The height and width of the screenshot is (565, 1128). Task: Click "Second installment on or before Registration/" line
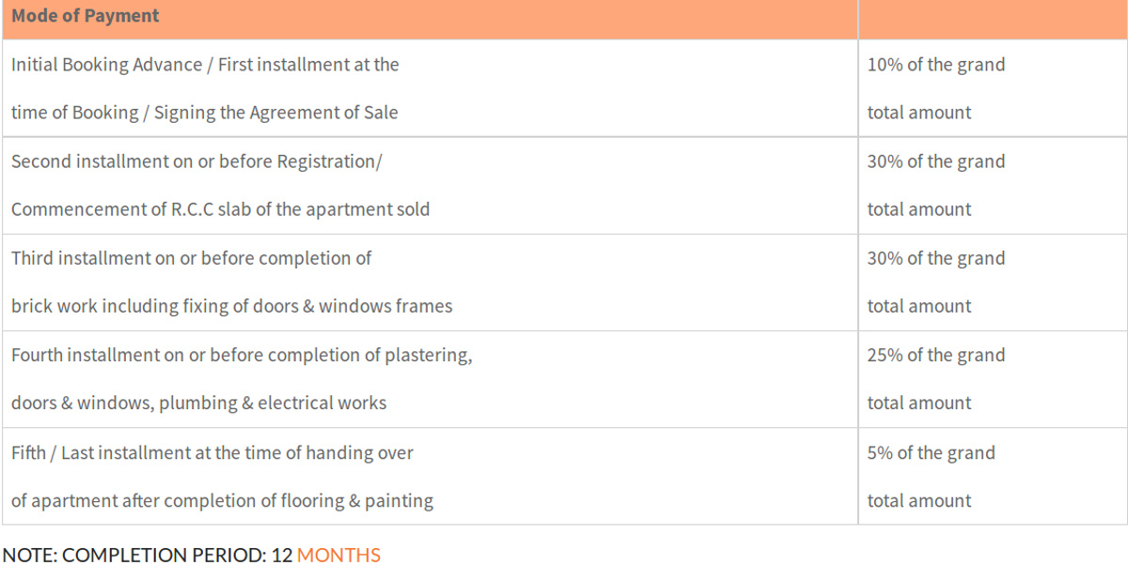pyautogui.click(x=196, y=161)
